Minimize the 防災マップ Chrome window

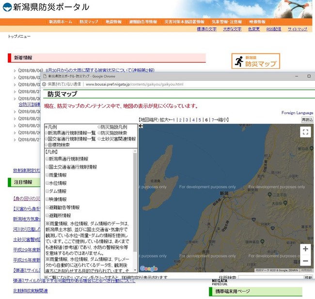click(x=297, y=76)
